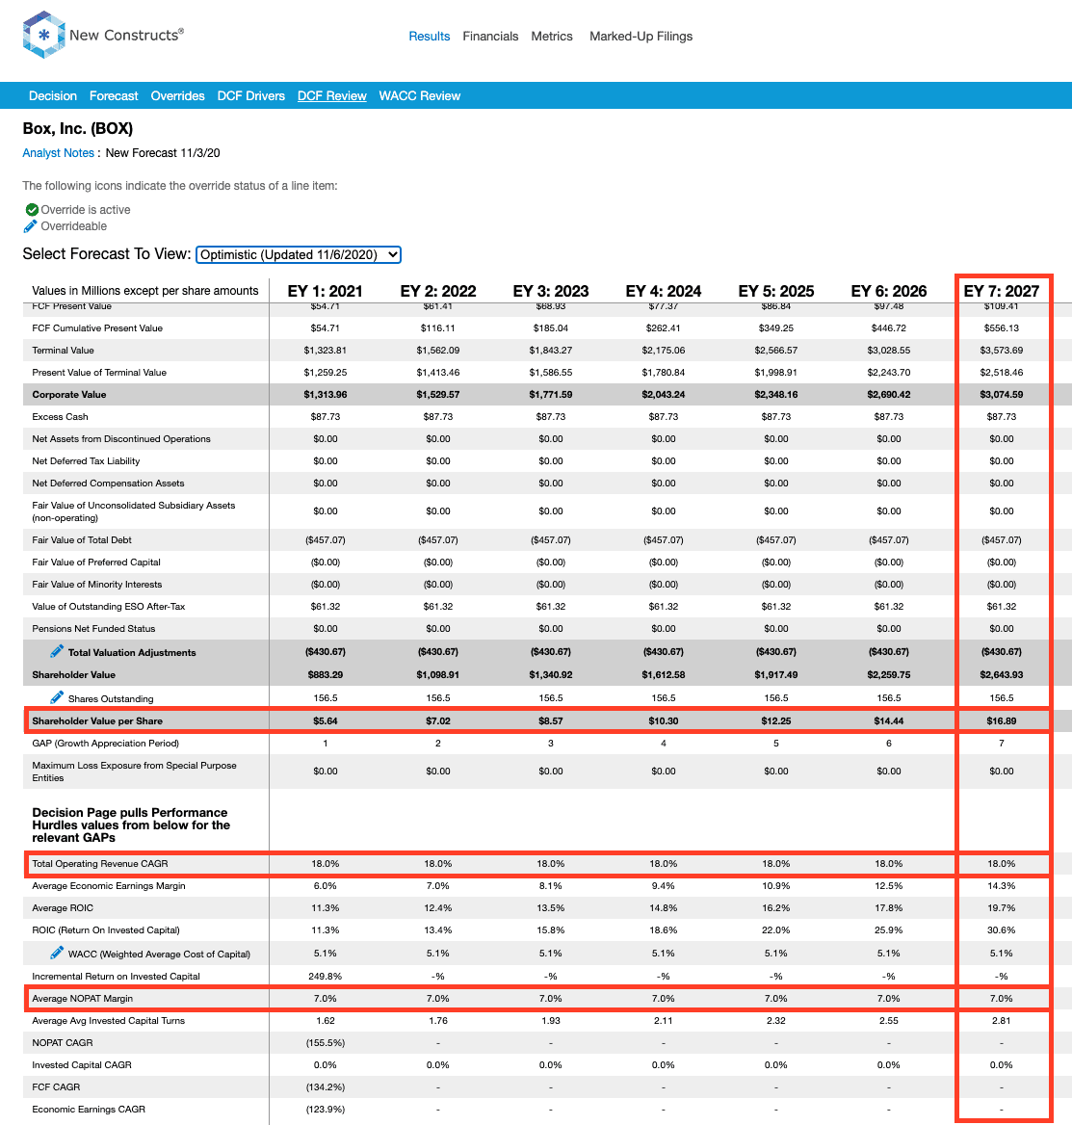
Task: Click Shareholder Value $883.29 cell
Action: (x=325, y=674)
